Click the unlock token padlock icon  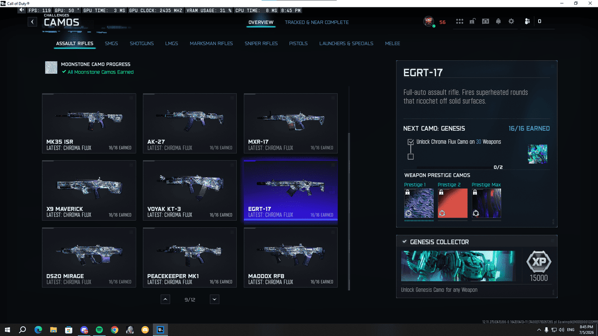(x=473, y=21)
